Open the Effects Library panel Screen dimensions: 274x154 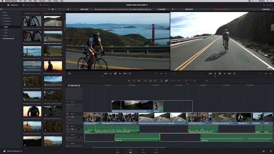[29, 5]
